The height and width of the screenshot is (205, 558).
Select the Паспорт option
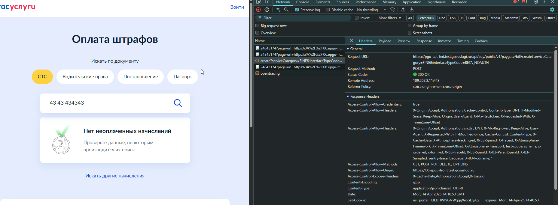point(183,77)
